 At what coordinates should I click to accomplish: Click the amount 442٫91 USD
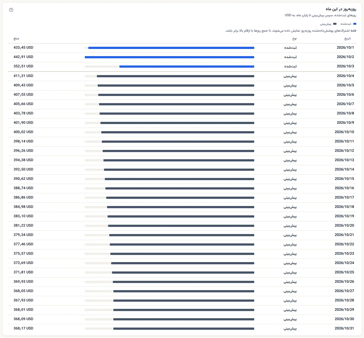pyautogui.click(x=23, y=57)
